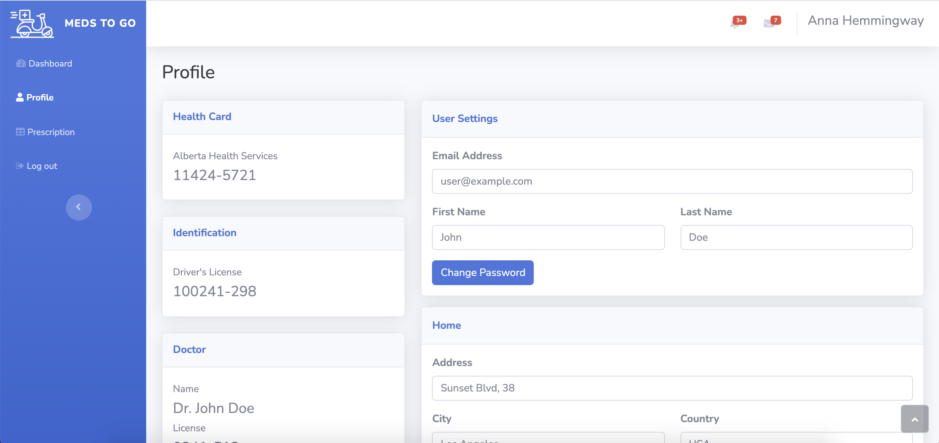Click the Dashboard gauge icon in sidebar
This screenshot has width=939, height=443.
click(21, 63)
